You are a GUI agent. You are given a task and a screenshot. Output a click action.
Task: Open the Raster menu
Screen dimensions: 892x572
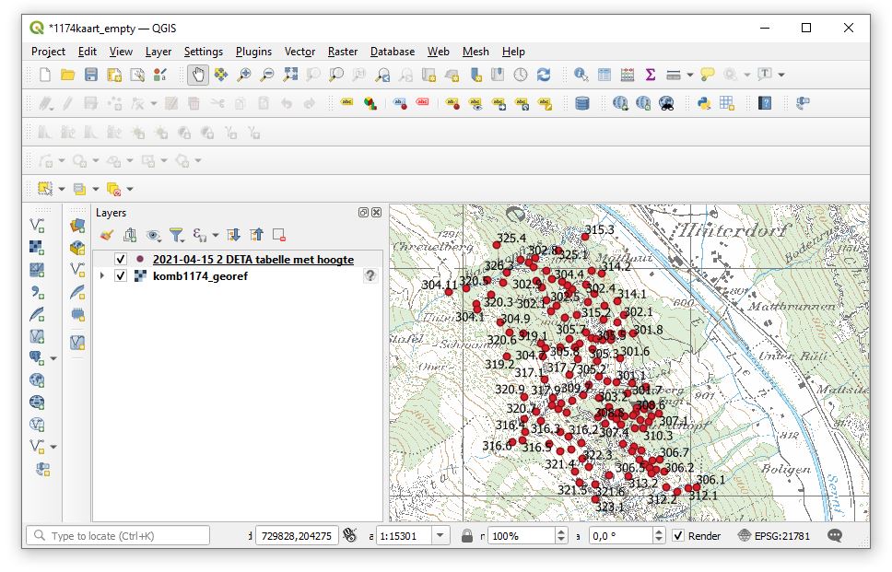[x=343, y=52]
